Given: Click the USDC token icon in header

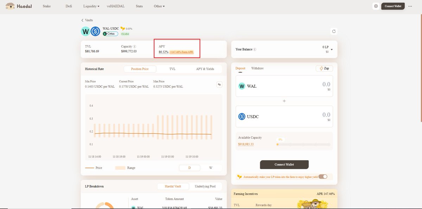Looking at the screenshot, I should [x=95, y=31].
